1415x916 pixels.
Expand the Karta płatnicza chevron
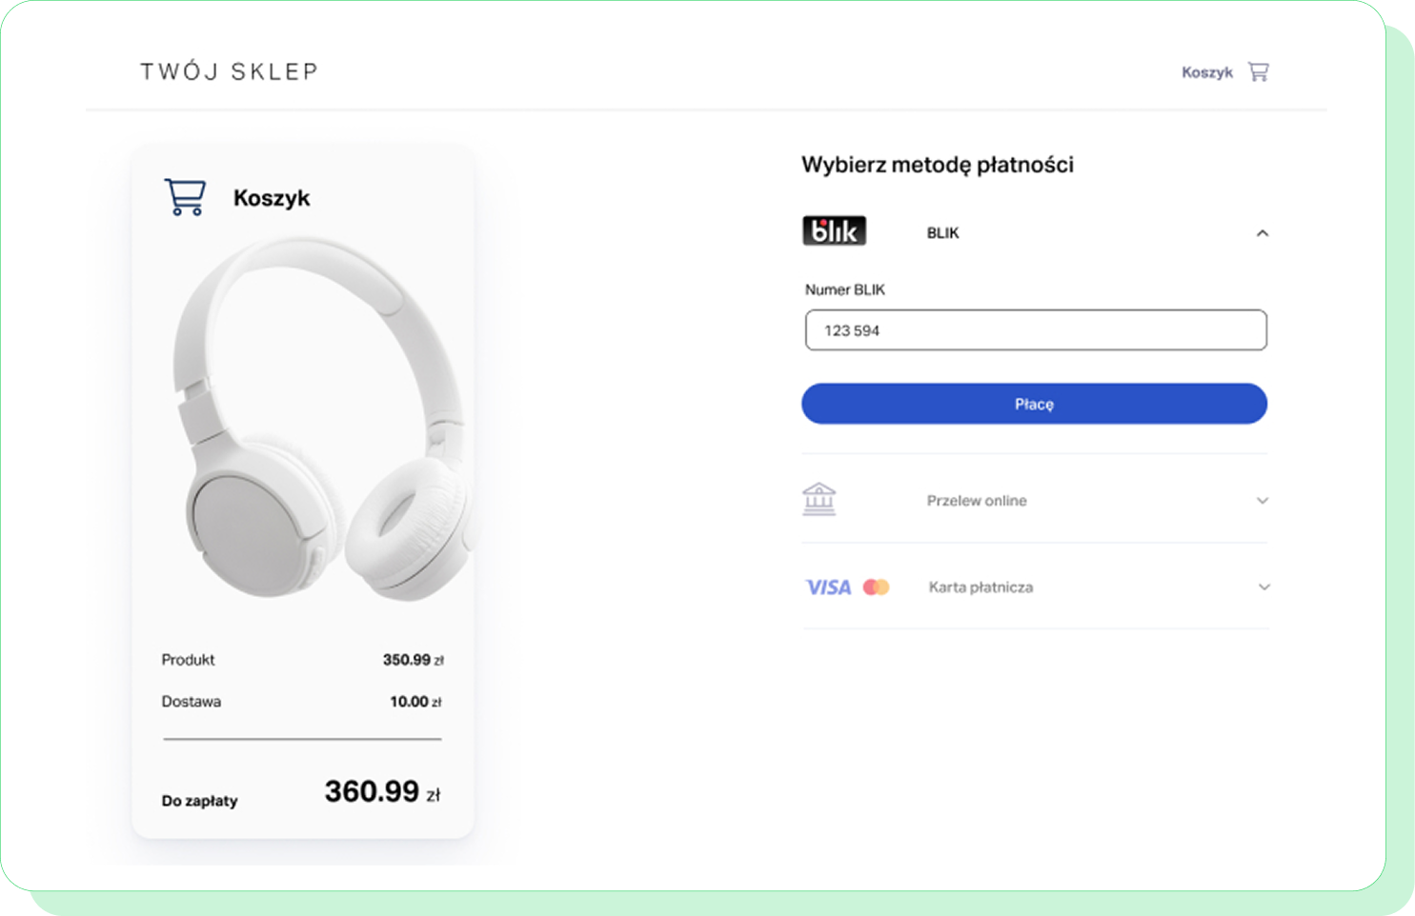coord(1264,587)
